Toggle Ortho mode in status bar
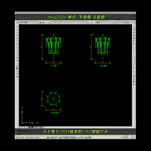 coord(56,138)
